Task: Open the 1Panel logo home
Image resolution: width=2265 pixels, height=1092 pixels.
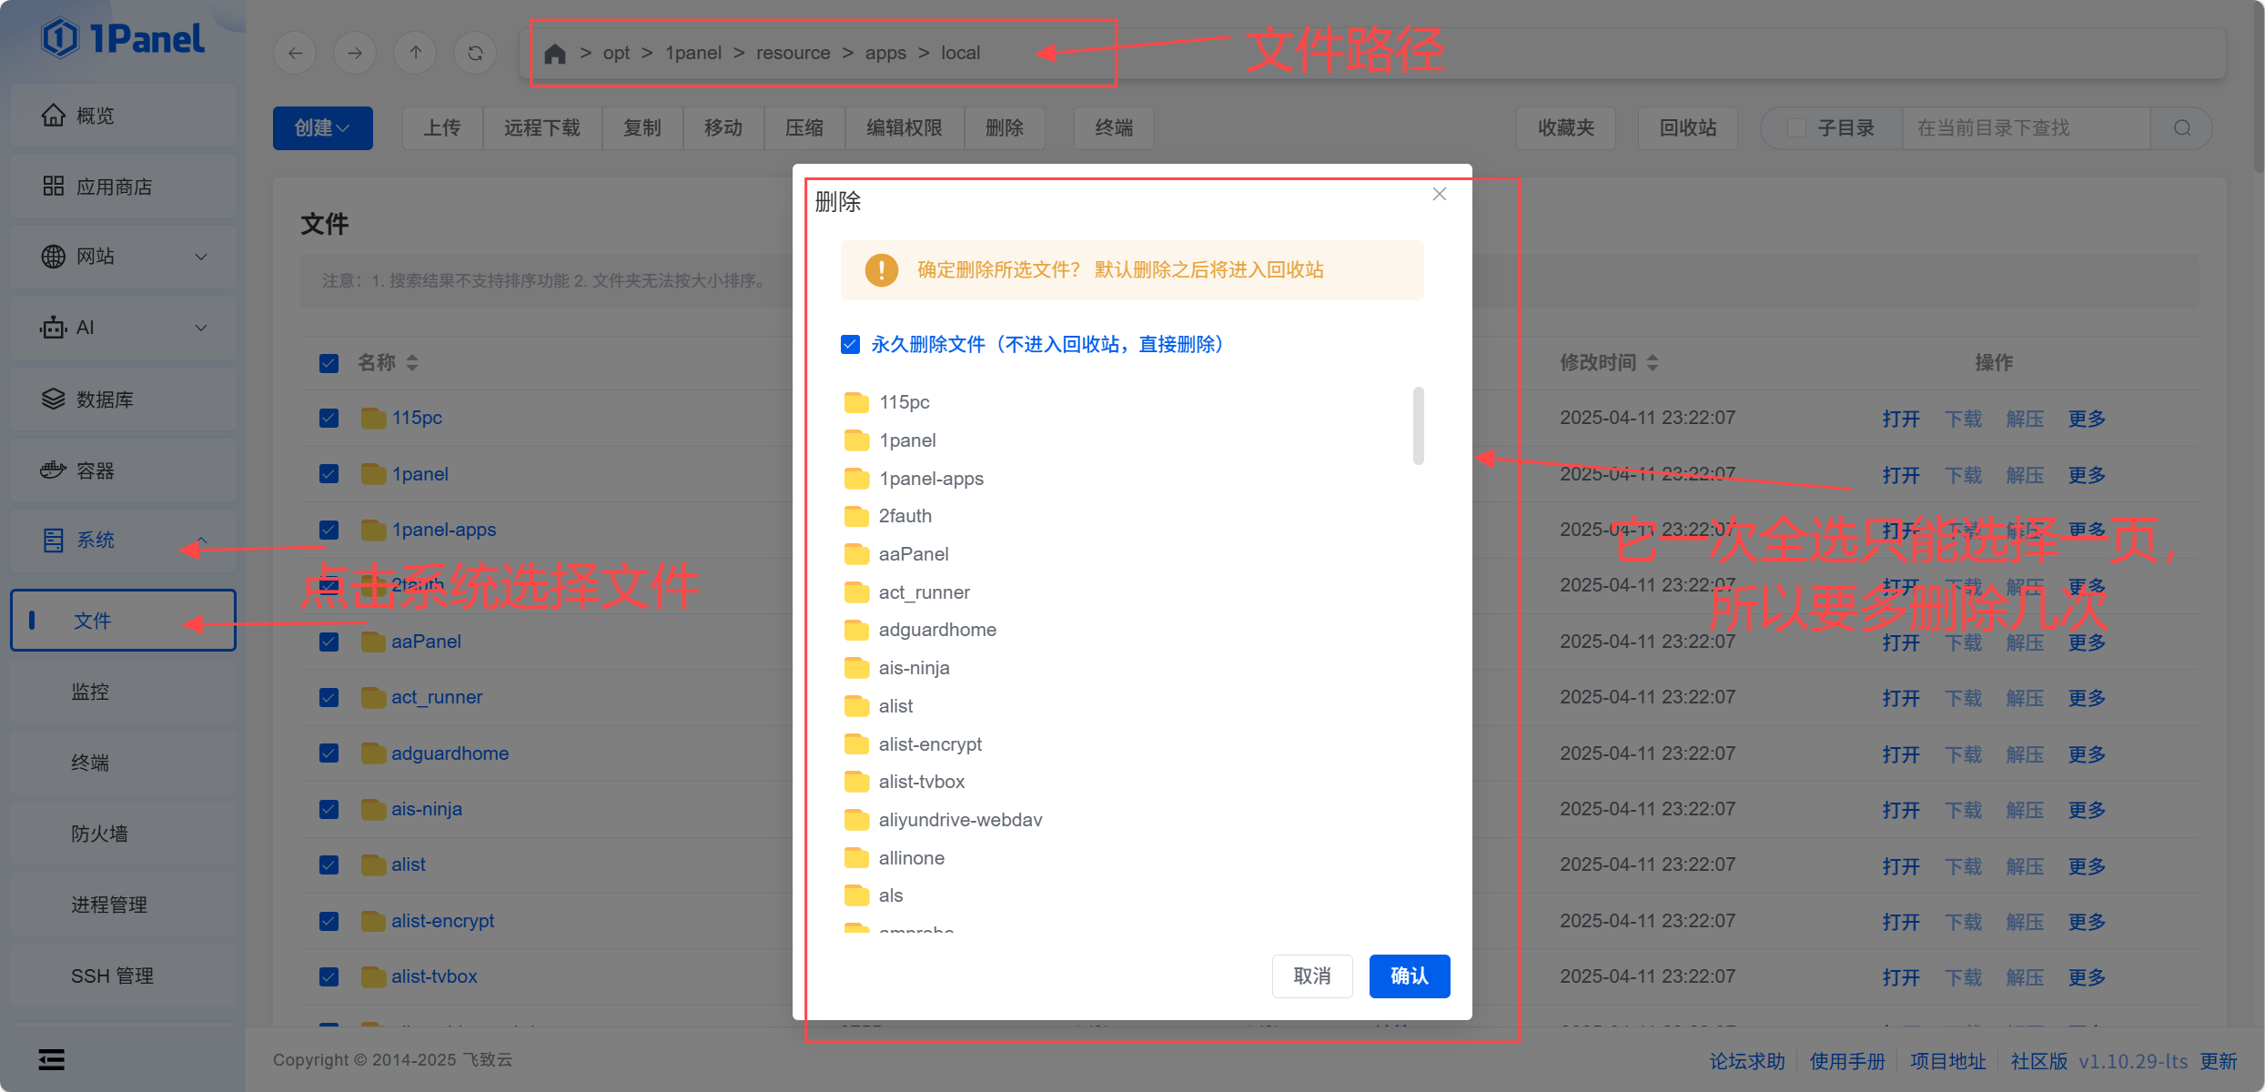Action: (x=123, y=39)
